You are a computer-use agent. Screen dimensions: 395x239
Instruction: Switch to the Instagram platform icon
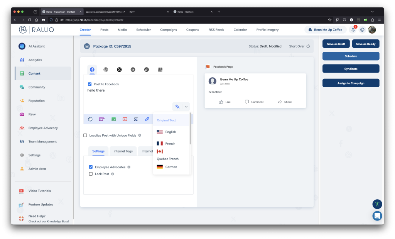[106, 69]
